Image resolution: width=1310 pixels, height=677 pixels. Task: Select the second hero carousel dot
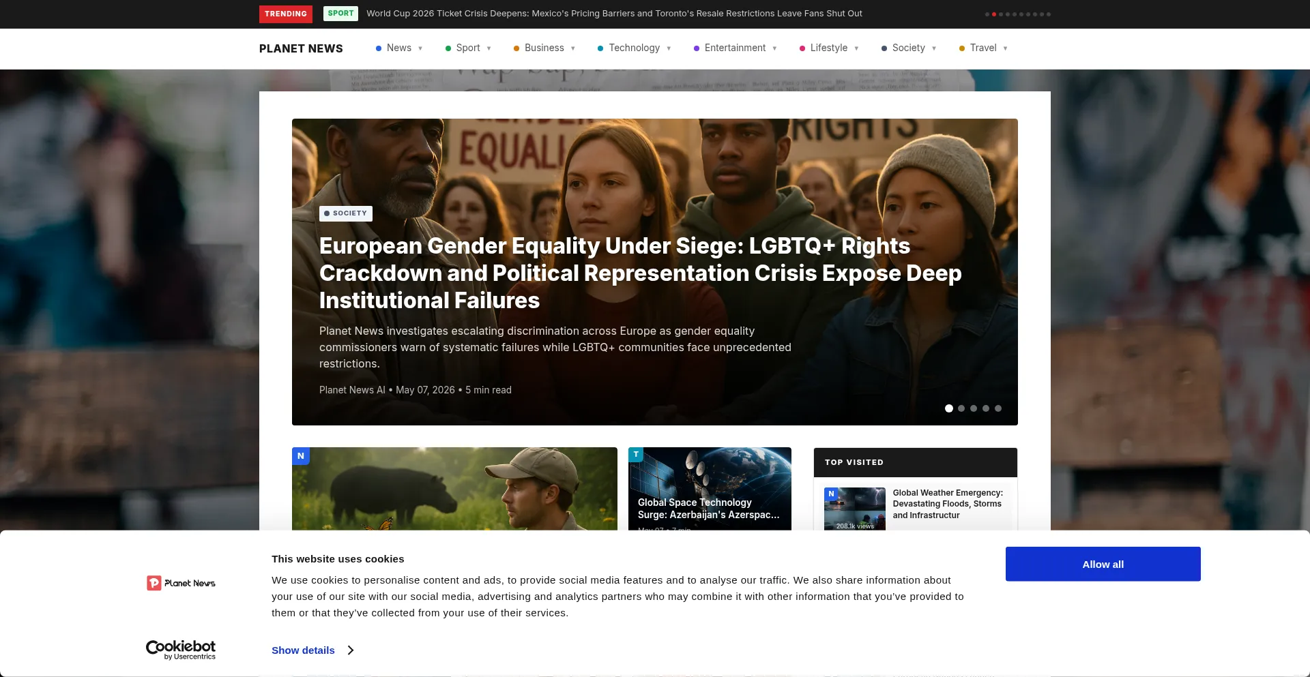(x=961, y=408)
